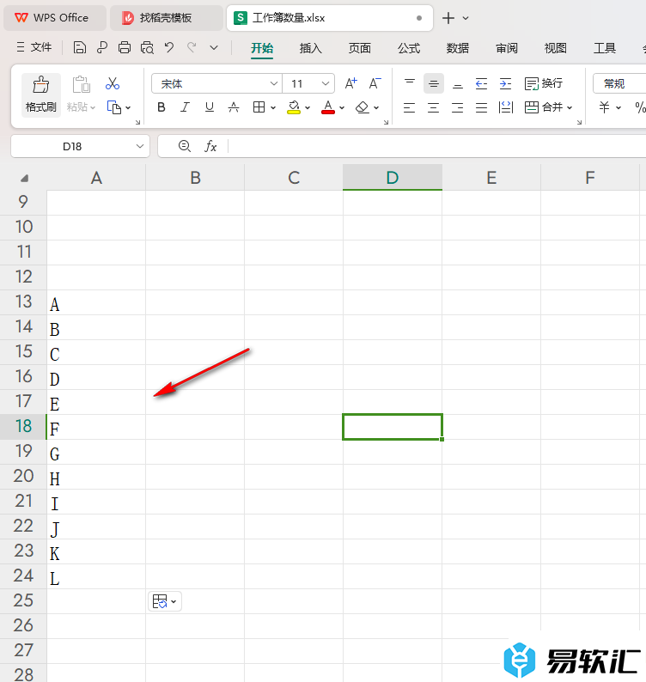
Task: Select the Format Painter tool
Action: (x=41, y=94)
